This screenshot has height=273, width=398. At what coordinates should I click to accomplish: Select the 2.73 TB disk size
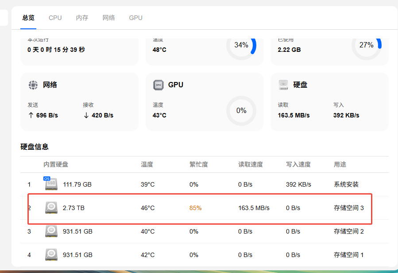(x=73, y=208)
